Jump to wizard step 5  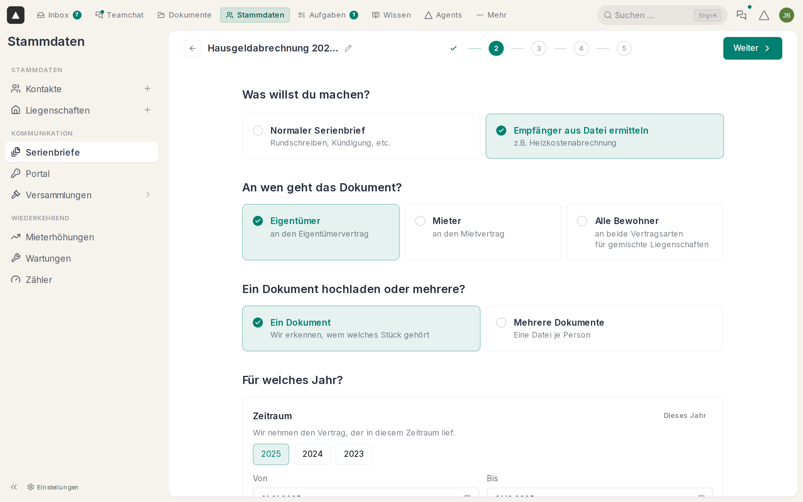tap(624, 48)
